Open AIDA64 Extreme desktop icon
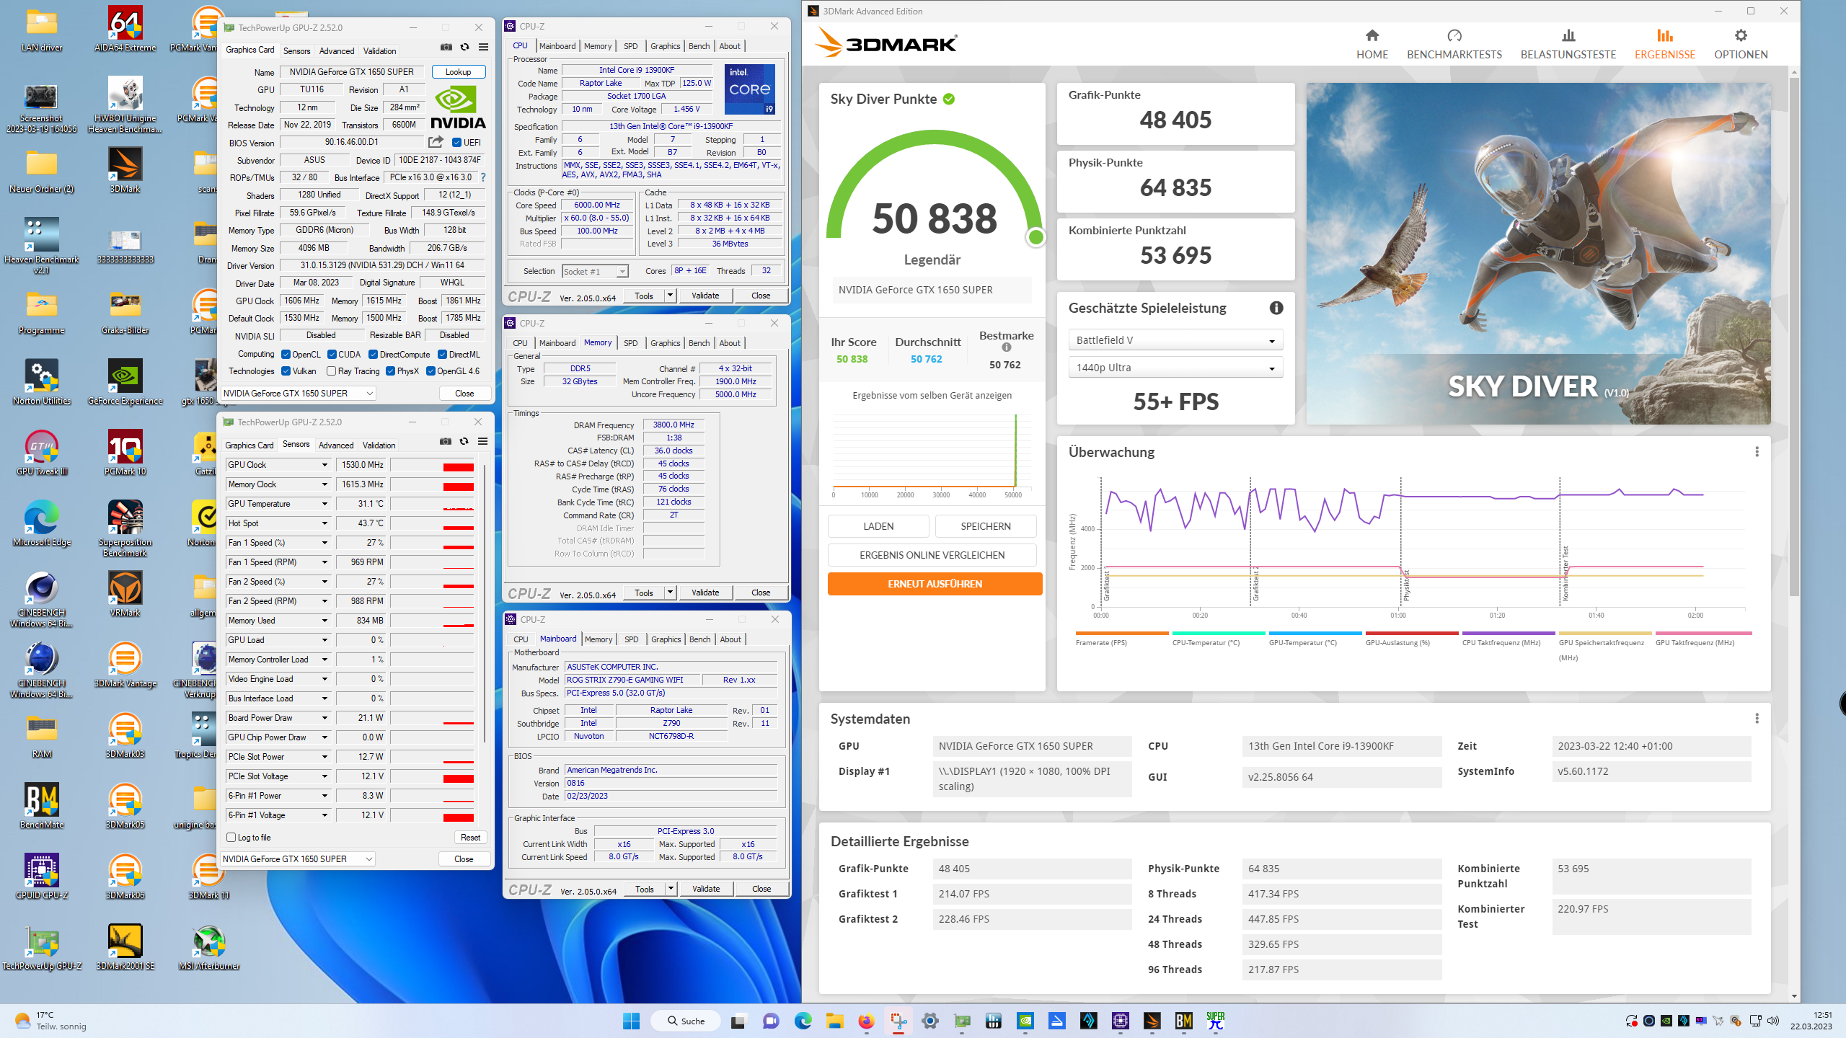This screenshot has width=1846, height=1038. coord(125,30)
